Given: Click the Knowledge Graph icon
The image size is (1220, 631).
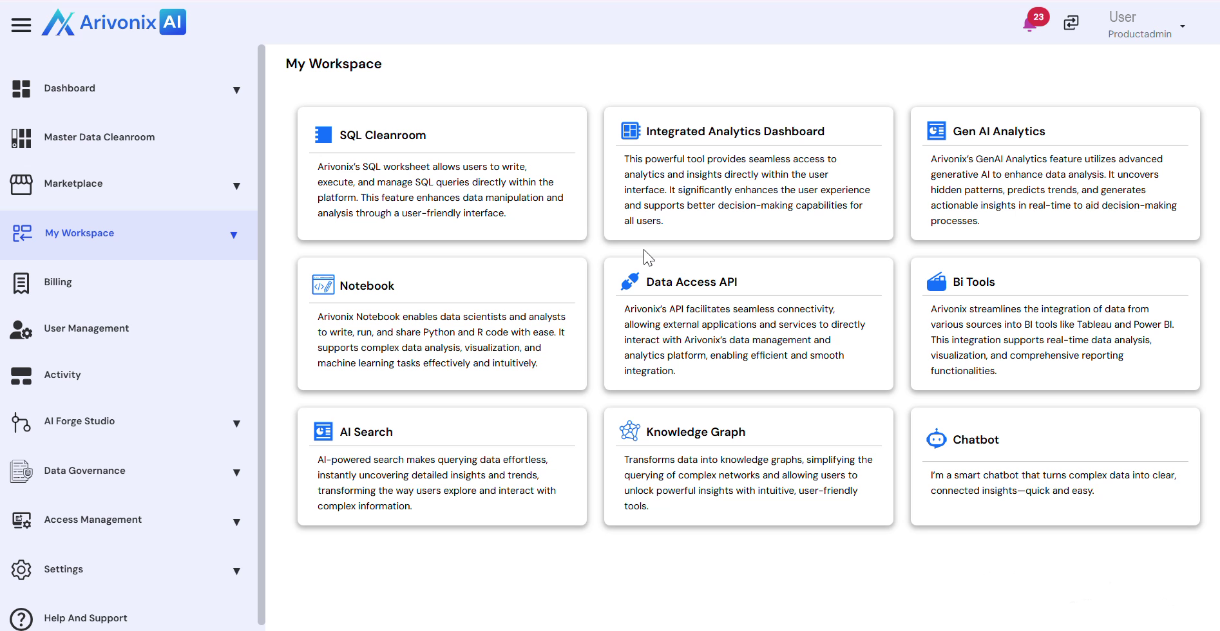Looking at the screenshot, I should [629, 431].
